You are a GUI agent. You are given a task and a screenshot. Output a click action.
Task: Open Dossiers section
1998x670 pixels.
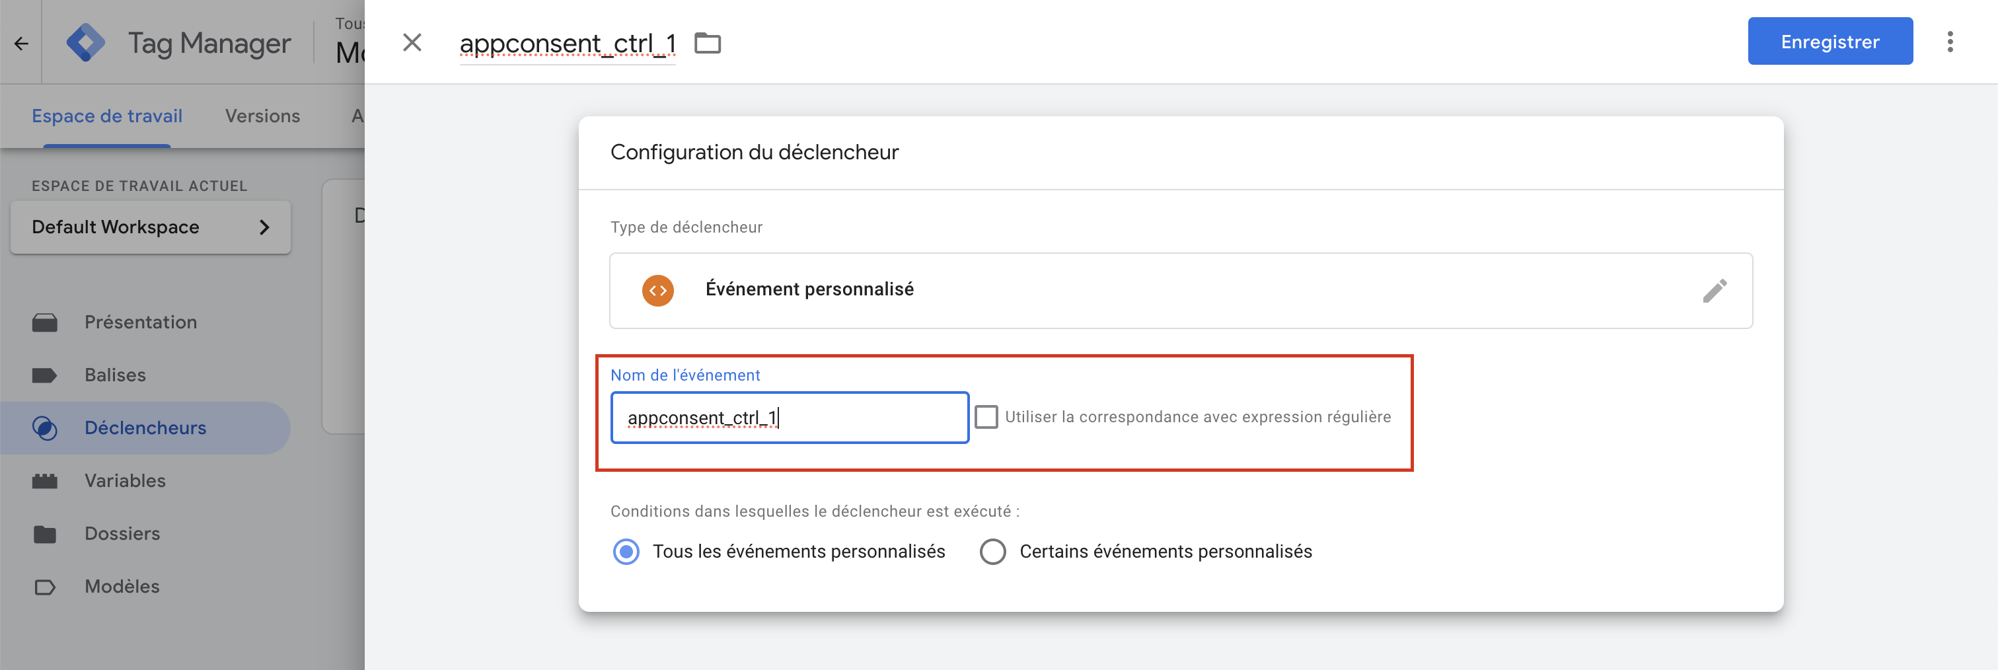point(122,533)
